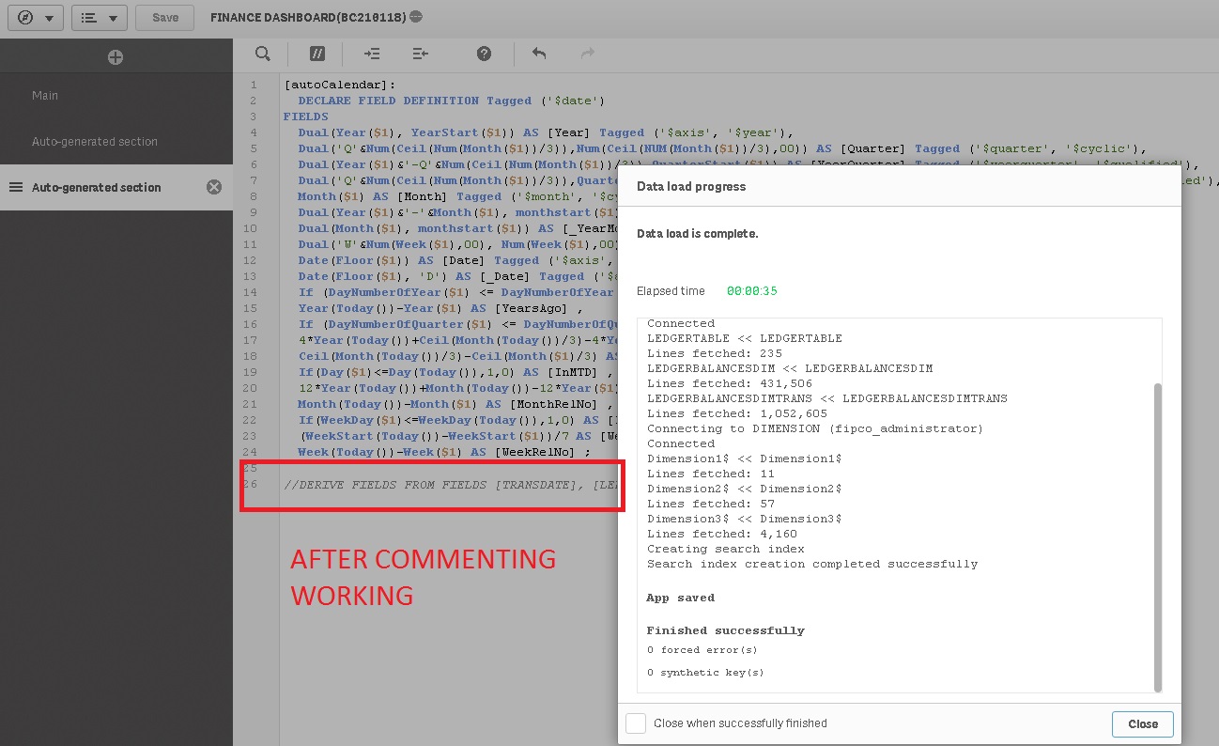The image size is (1219, 746).
Task: Outdent the selected code lines
Action: pos(420,54)
